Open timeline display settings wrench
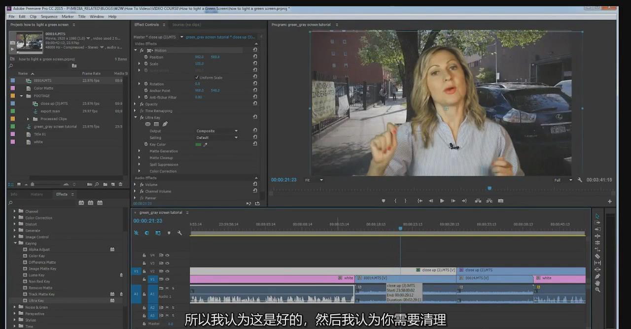Image resolution: width=631 pixels, height=329 pixels. (x=179, y=233)
